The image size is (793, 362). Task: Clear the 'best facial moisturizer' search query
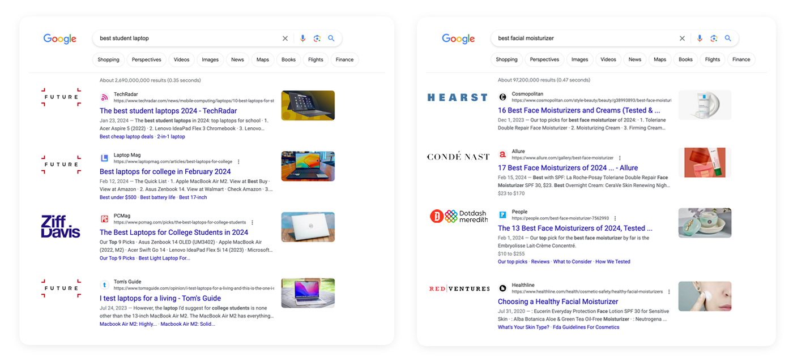(x=682, y=38)
